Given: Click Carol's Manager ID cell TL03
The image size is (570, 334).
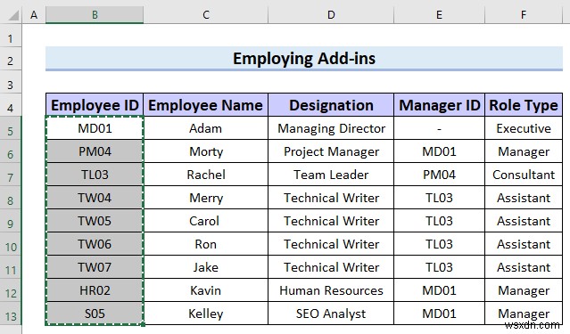Looking at the screenshot, I should pos(439,221).
